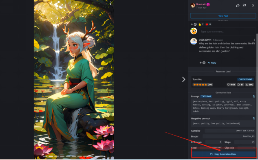This screenshot has height=160, width=258.
Task: Click the heart count 9.6K
Action: pyautogui.click(x=231, y=85)
